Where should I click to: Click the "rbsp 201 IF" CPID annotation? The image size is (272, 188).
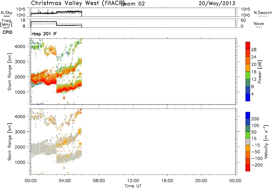[x=44, y=34]
